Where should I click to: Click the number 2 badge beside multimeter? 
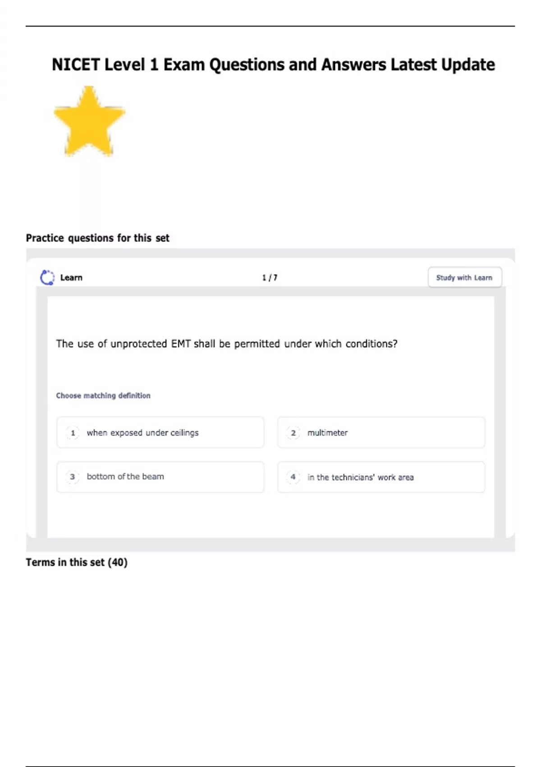coord(293,432)
